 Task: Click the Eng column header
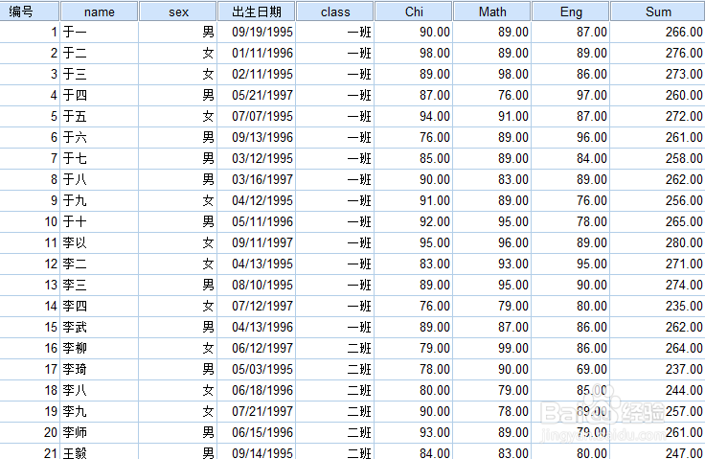(x=571, y=11)
